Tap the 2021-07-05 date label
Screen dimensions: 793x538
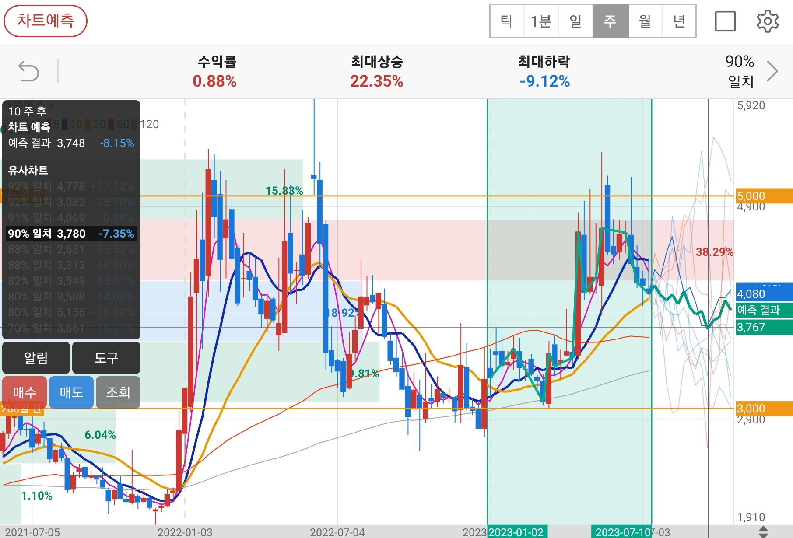(x=32, y=532)
